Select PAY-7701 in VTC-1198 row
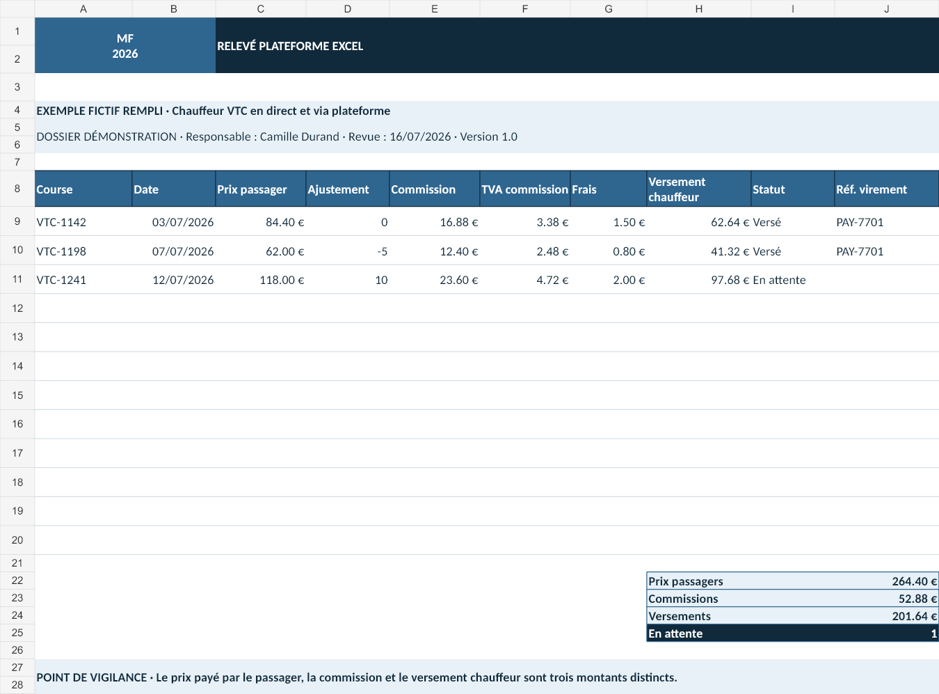Viewport: 939px width, 694px height. (887, 251)
